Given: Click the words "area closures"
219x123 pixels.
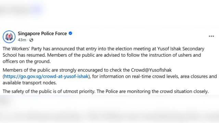Looking at the screenshot, I should click(x=194, y=77).
